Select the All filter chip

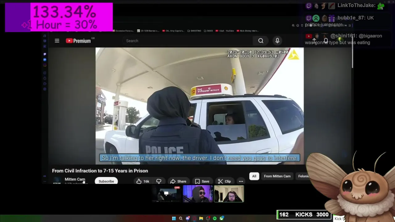point(254,176)
